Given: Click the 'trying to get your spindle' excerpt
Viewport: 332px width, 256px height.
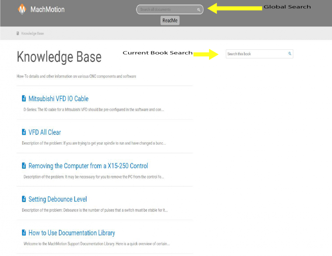Looking at the screenshot, I should click(x=94, y=143).
